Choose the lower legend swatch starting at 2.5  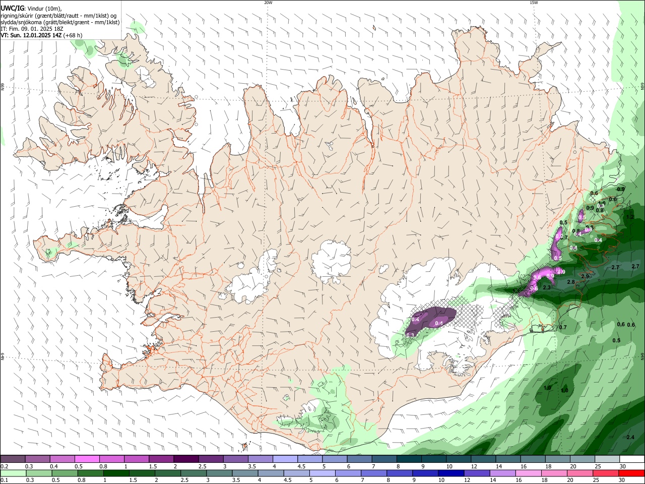[x=193, y=473]
